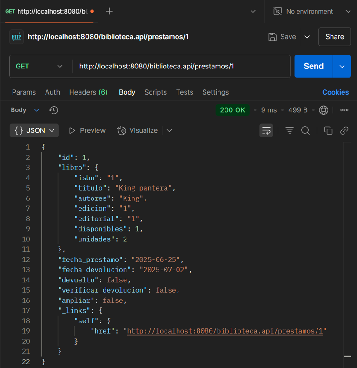Select the GET localhost request tab
Screen dimensions: 357x368
click(49, 11)
